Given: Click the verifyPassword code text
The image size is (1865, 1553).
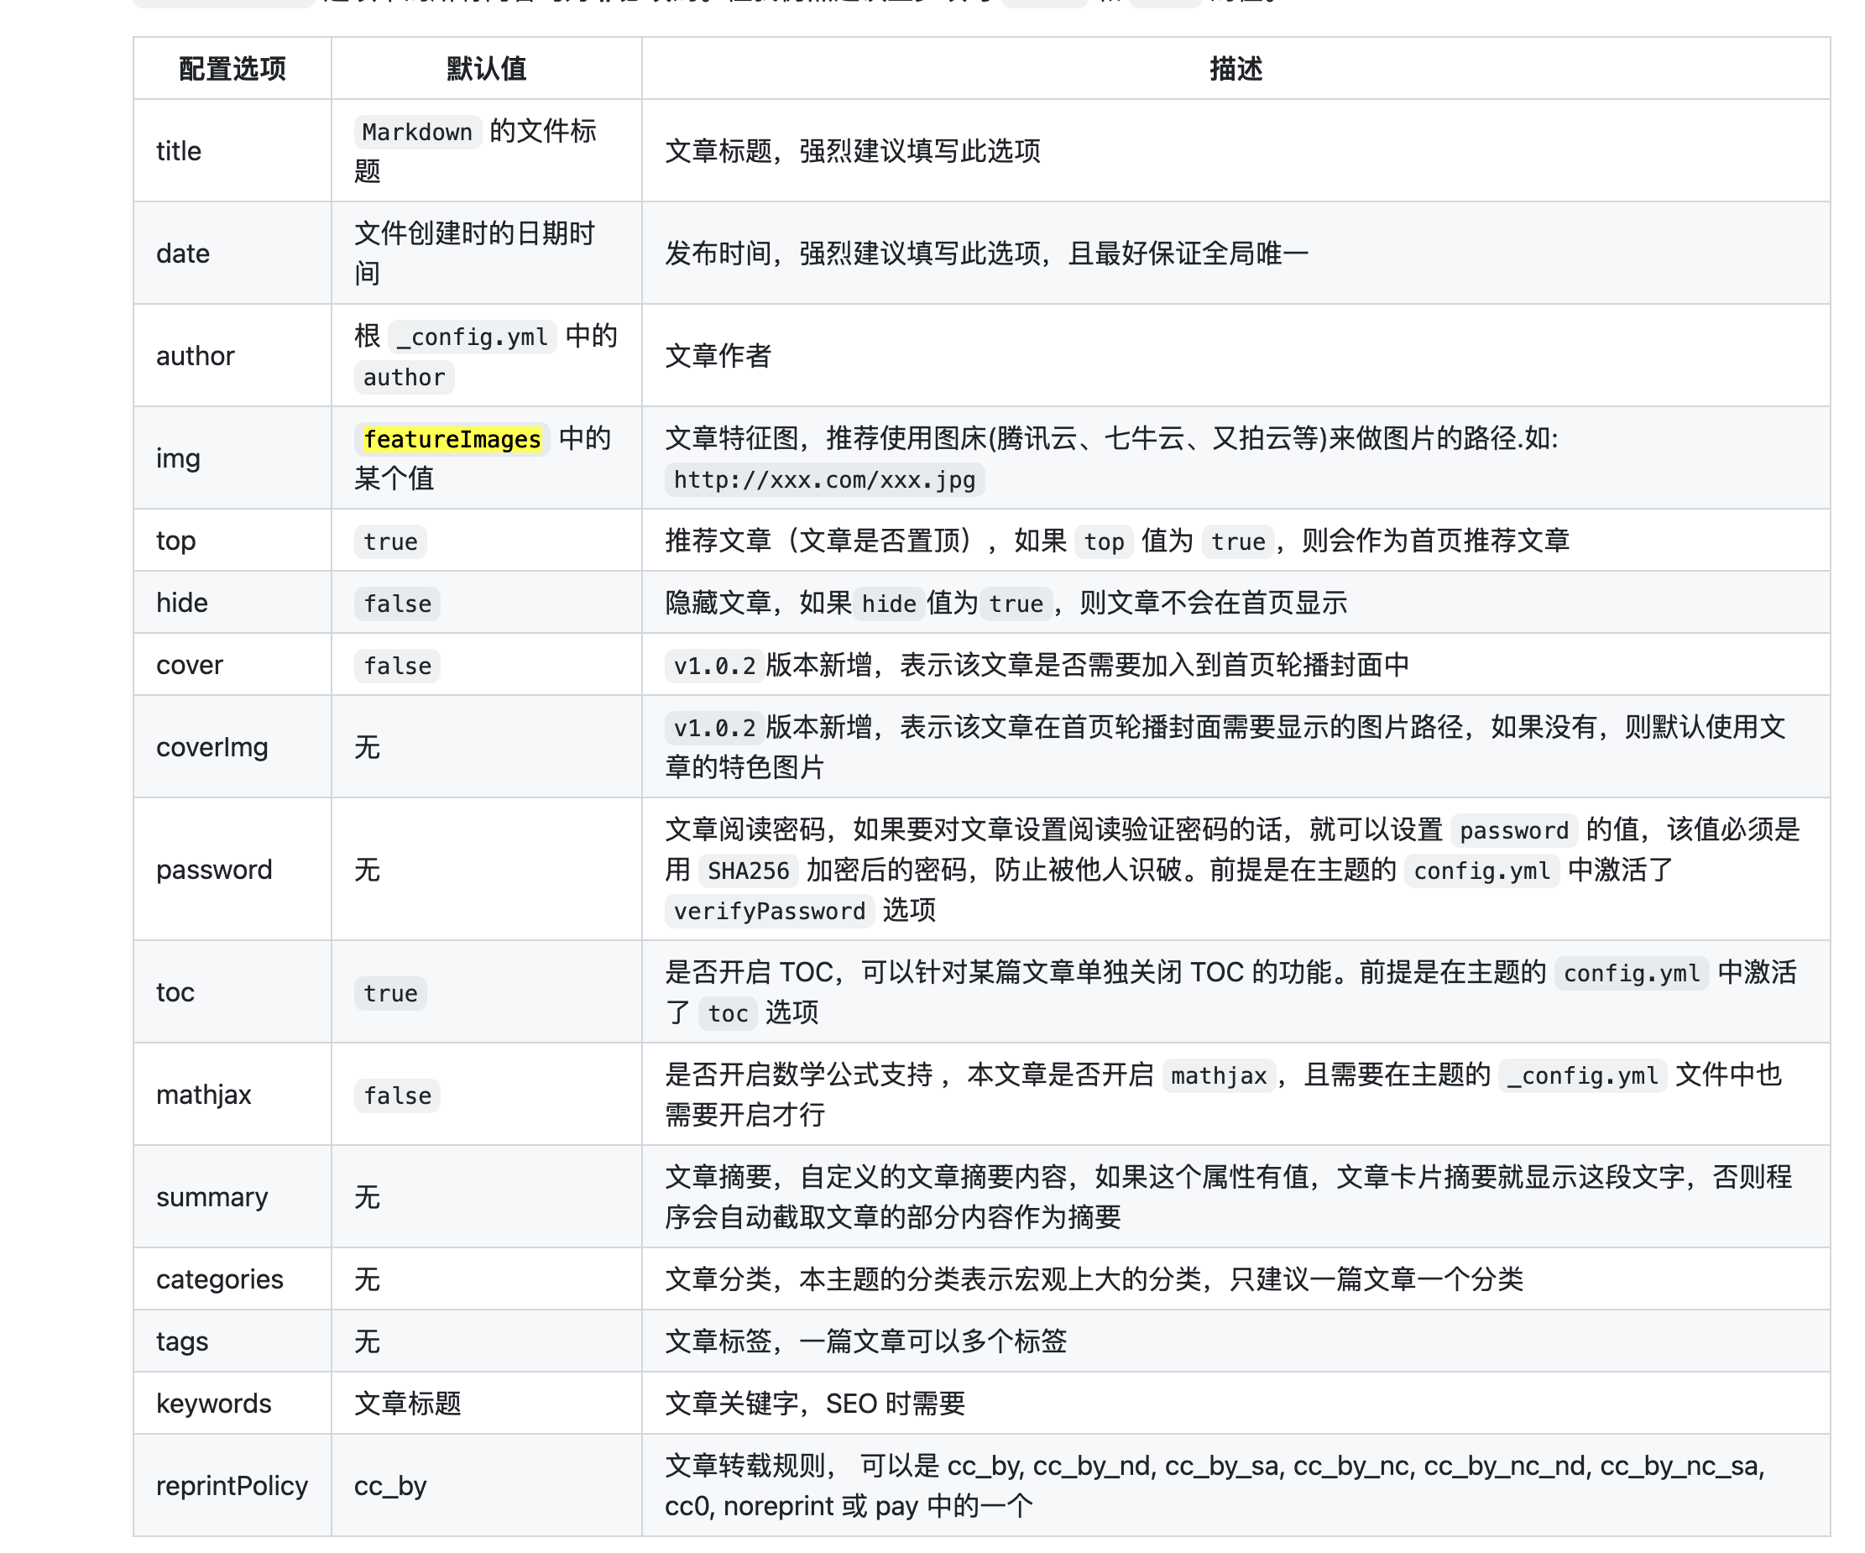Looking at the screenshot, I should coord(768,911).
